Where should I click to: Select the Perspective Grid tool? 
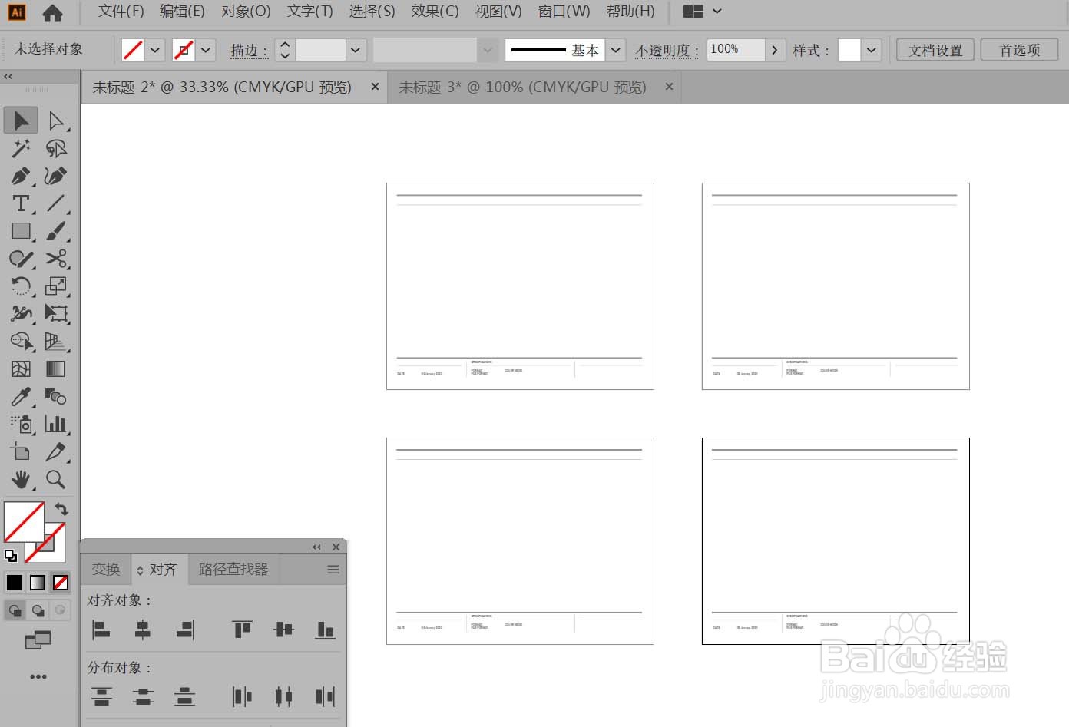coord(56,341)
